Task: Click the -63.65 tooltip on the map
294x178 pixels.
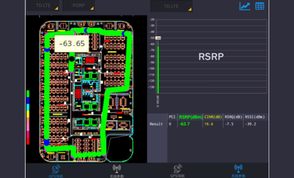Action: point(72,44)
